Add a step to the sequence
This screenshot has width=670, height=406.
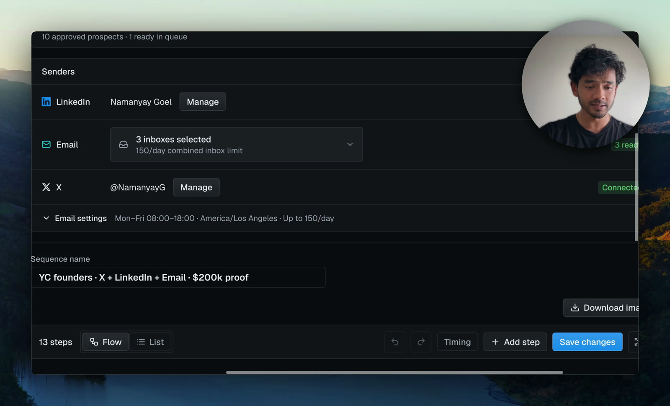(515, 342)
